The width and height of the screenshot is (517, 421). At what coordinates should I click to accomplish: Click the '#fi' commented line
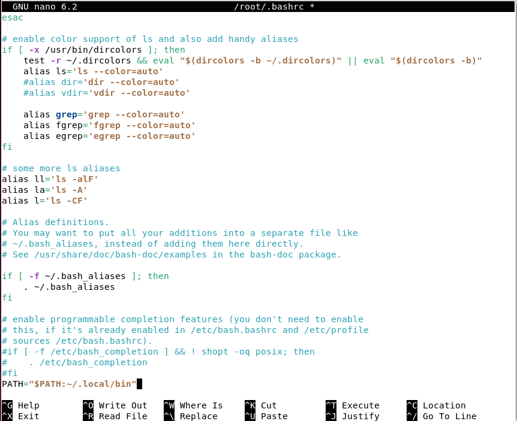click(x=10, y=373)
